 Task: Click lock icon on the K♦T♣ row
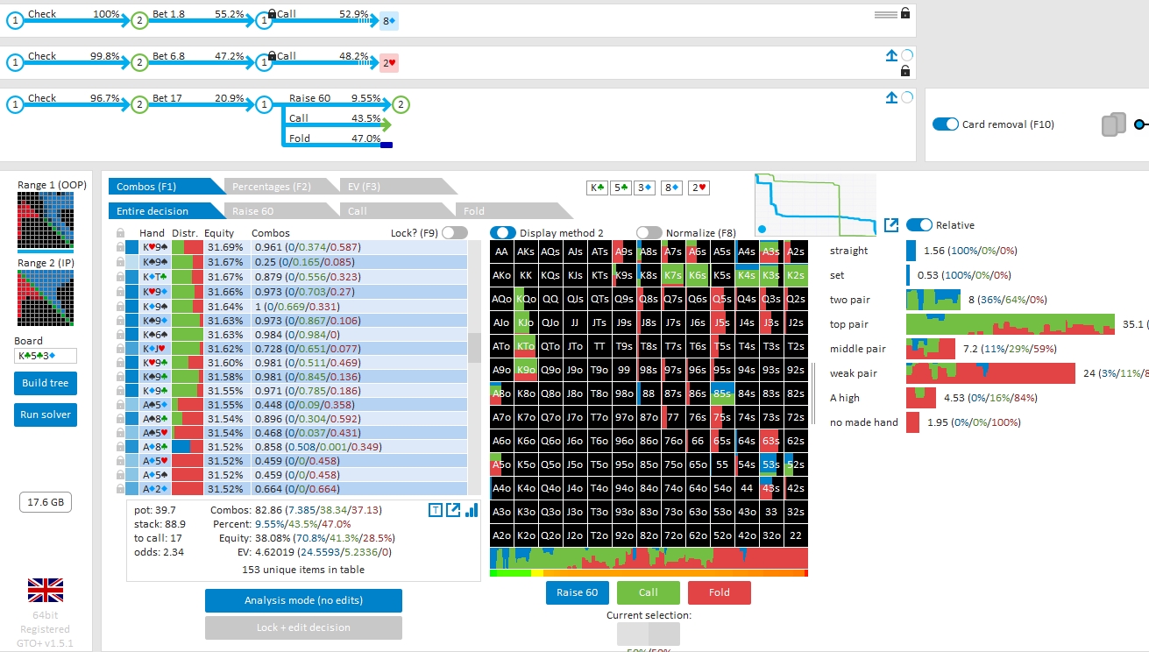(120, 277)
